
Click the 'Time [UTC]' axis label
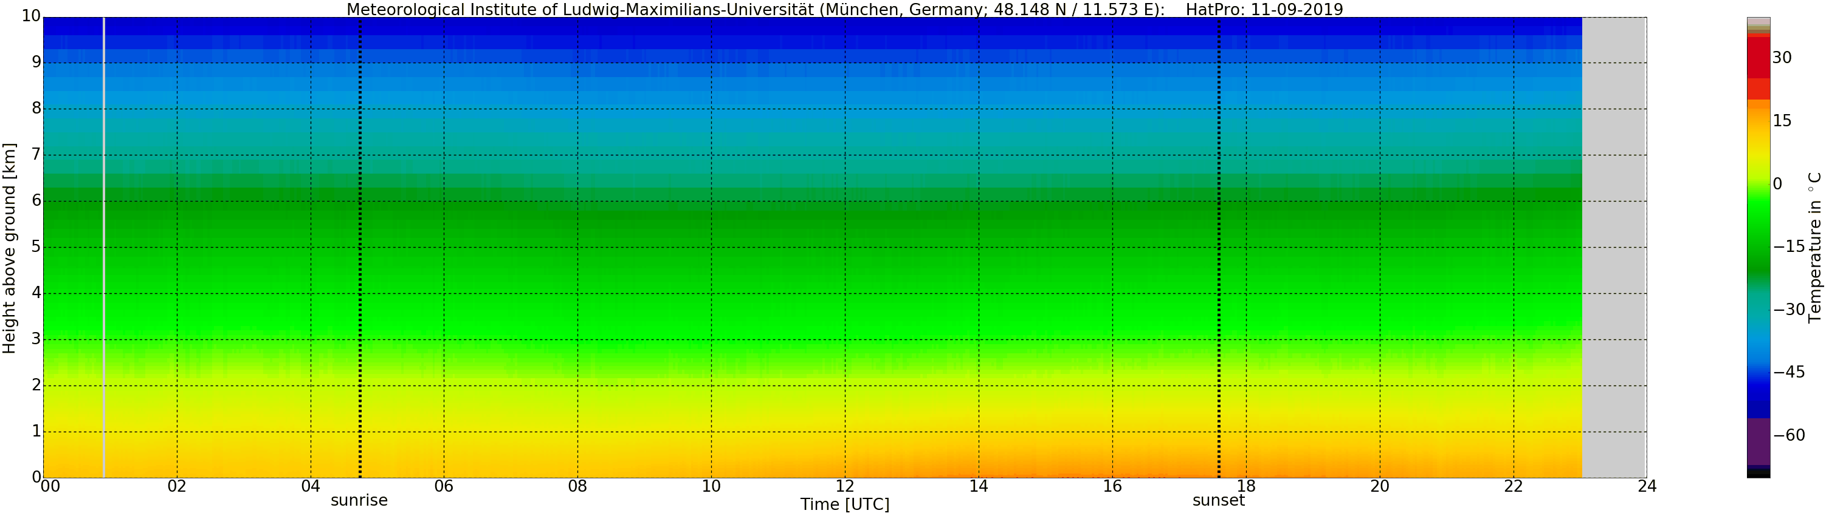pyautogui.click(x=844, y=504)
